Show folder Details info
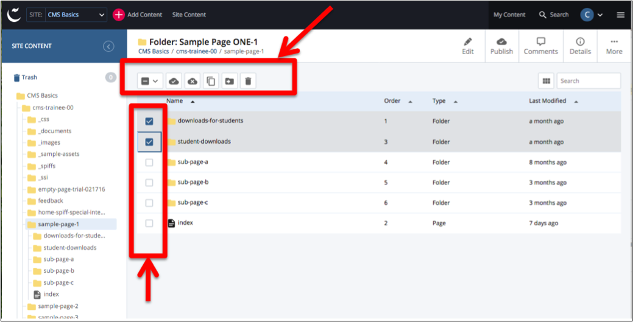Image resolution: width=633 pixels, height=322 pixels. pyautogui.click(x=580, y=46)
